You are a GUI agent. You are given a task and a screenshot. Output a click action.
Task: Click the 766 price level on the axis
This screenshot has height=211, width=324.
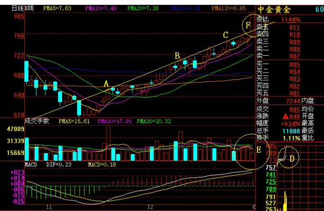18,35
